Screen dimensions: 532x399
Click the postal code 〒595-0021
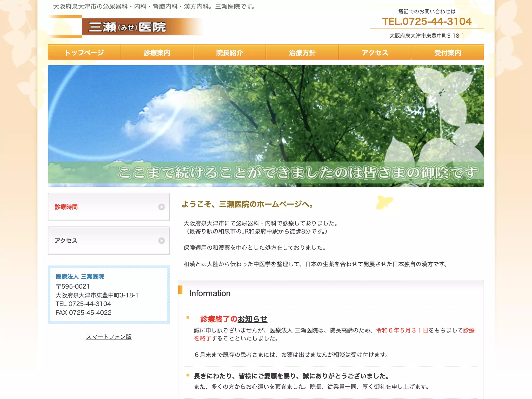(x=73, y=286)
